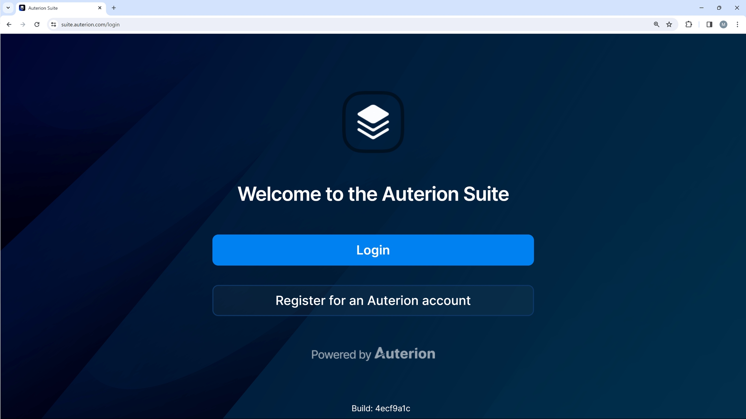Click the blue Login button

click(373, 250)
